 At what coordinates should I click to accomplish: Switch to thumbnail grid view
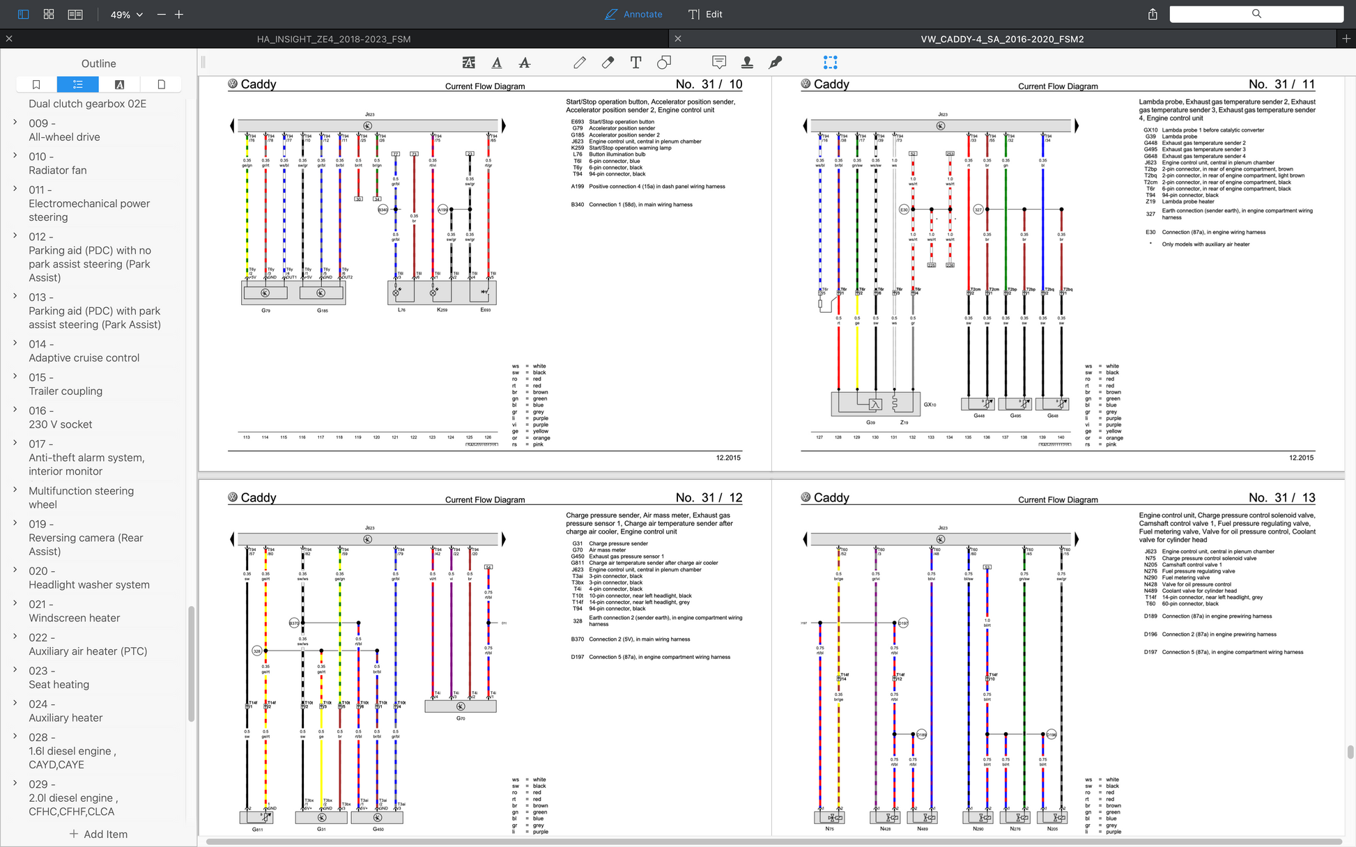[49, 14]
